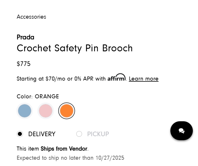Click the Affirm logo
The width and height of the screenshot is (198, 166).
coord(117,78)
